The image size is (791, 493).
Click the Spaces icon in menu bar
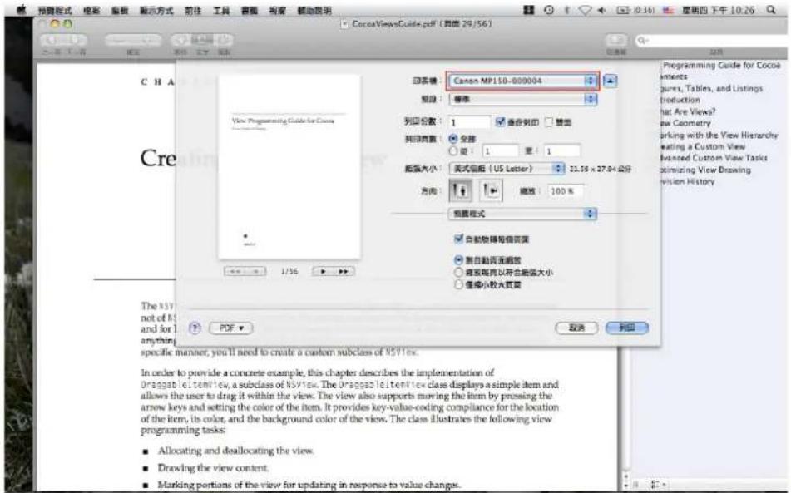tap(529, 10)
